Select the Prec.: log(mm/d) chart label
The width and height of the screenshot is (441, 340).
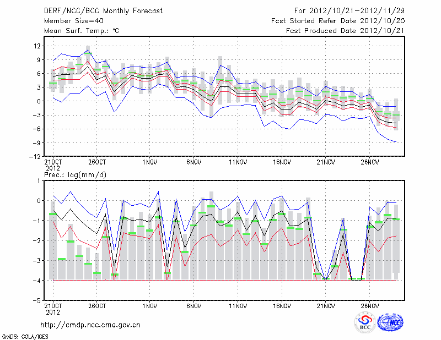[74, 174]
